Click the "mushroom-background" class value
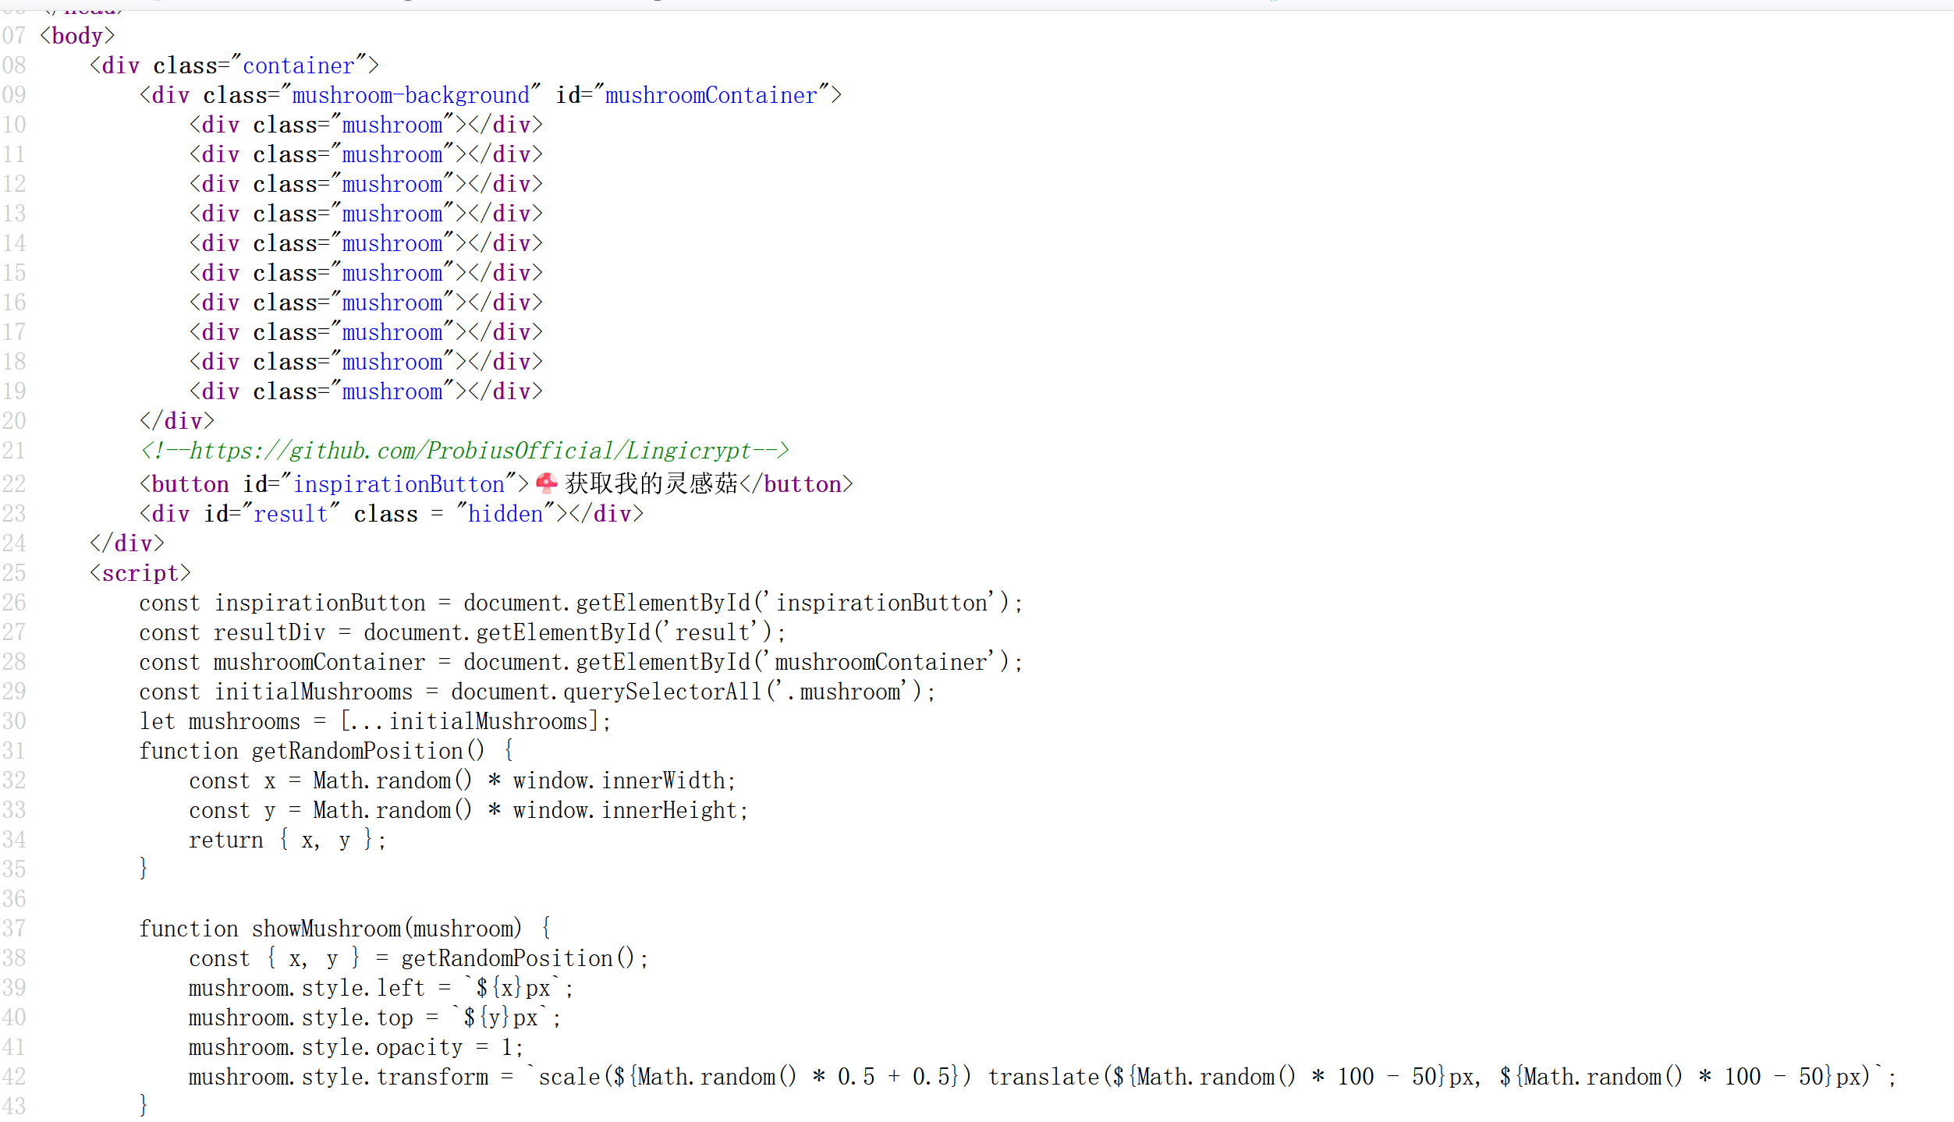 pos(410,95)
